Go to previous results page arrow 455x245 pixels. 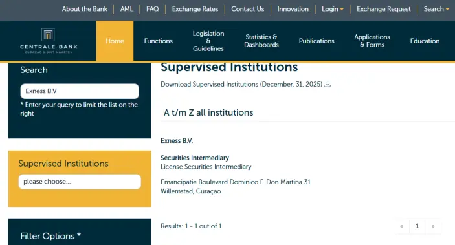402,226
